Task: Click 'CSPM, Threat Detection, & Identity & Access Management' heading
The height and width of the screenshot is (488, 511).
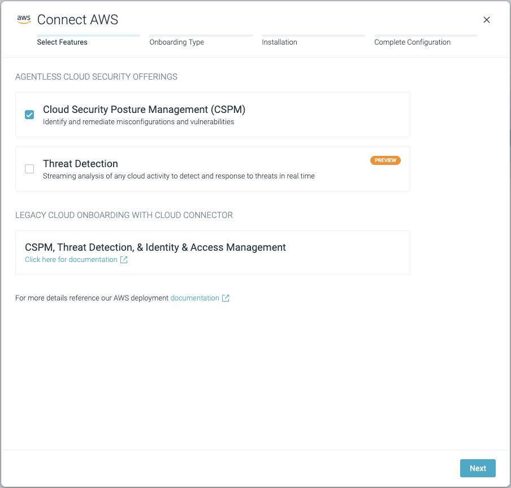Action: 155,247
